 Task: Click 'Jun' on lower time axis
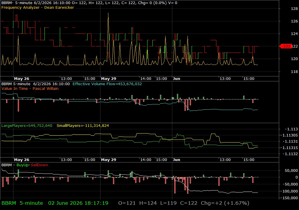point(176,160)
